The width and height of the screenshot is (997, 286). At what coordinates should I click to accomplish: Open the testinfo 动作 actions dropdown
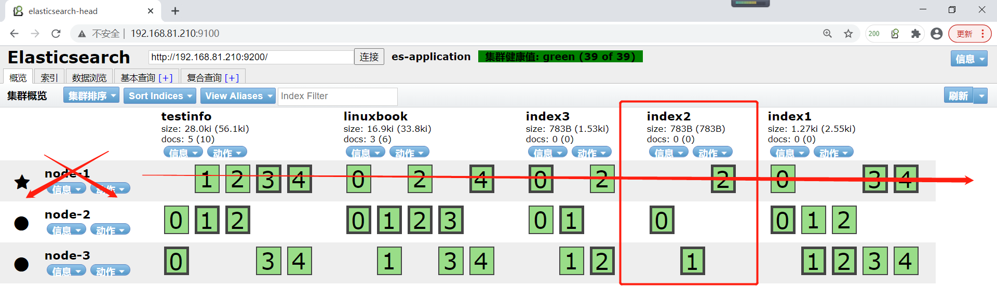(x=227, y=153)
